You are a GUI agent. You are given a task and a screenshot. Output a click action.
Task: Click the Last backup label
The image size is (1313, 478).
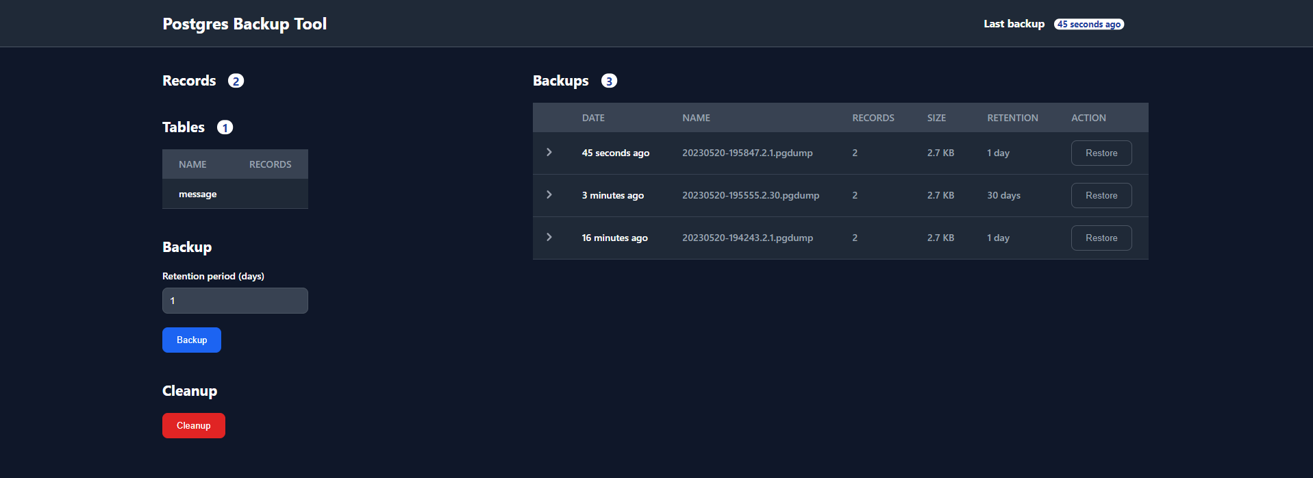(x=1014, y=24)
